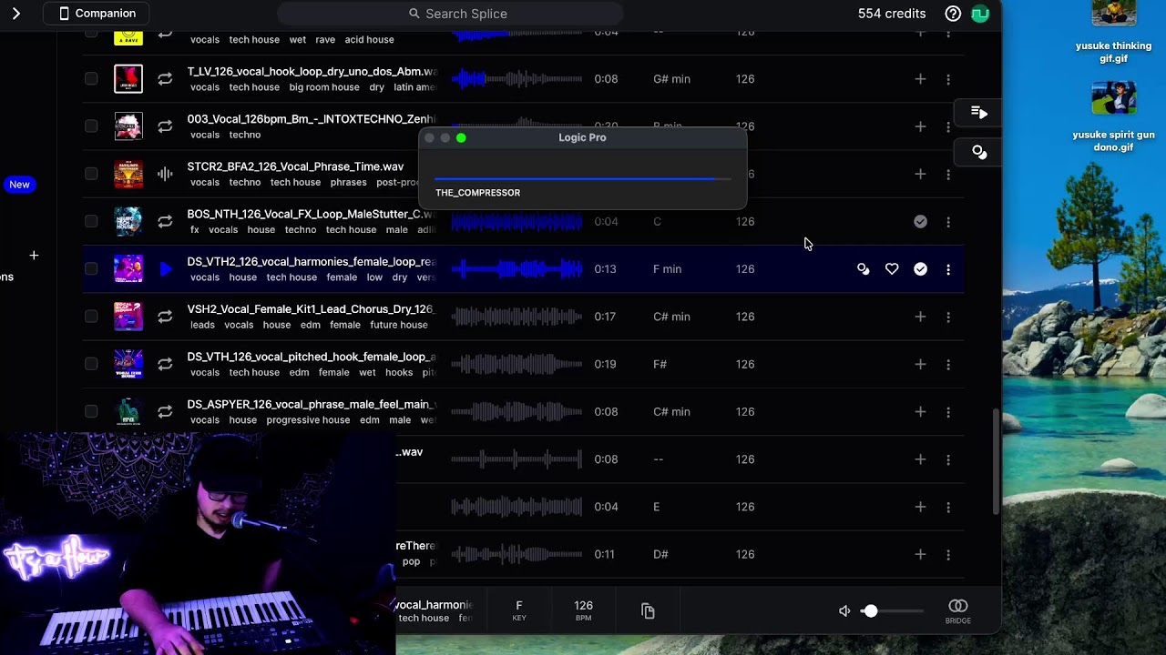Open more options for BOS_NTH_126 row
1166x655 pixels.
[x=948, y=221]
